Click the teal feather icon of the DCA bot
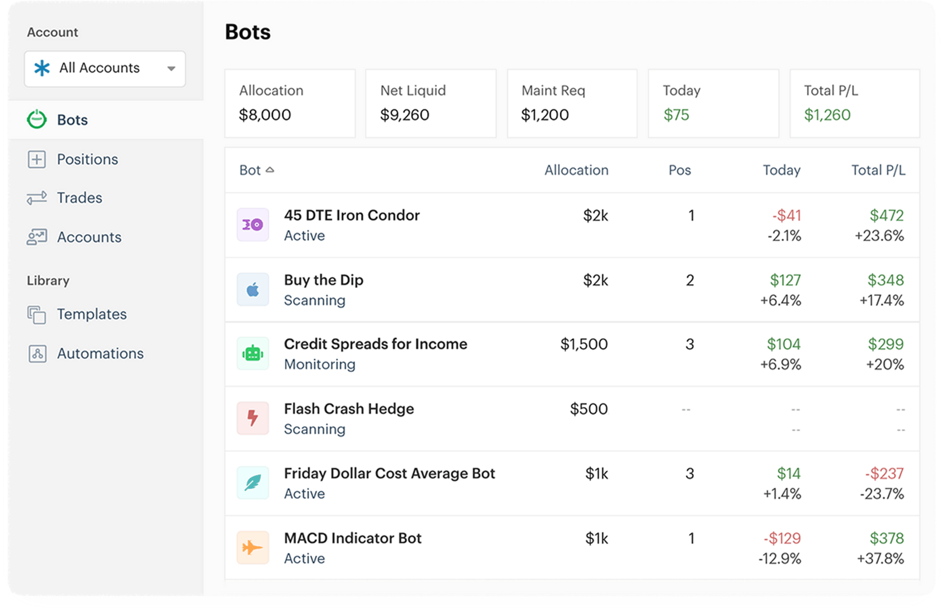Screen dimensions: 943x610 pos(253,483)
